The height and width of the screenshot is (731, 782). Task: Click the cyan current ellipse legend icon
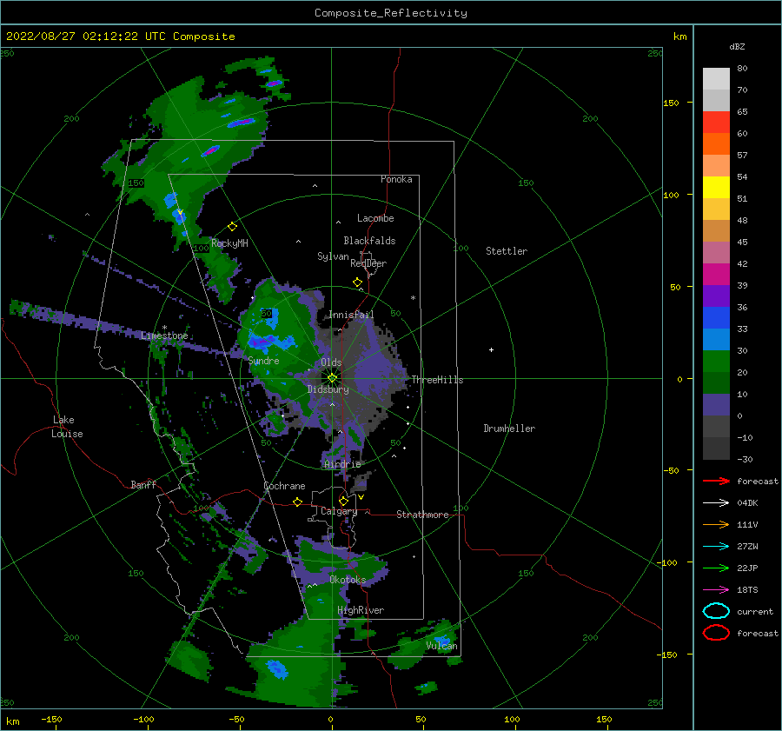(716, 611)
